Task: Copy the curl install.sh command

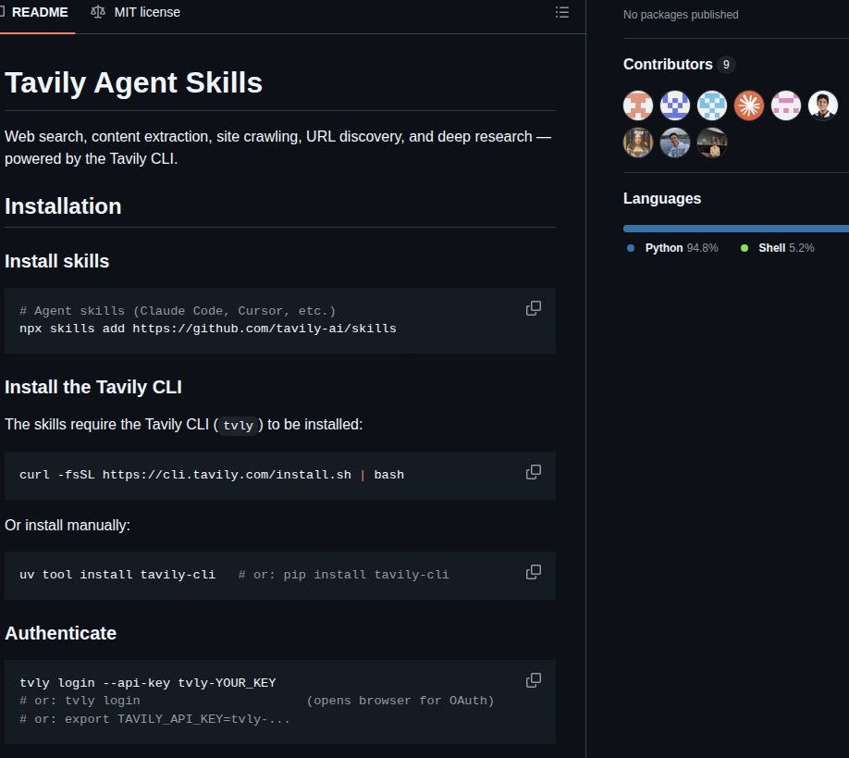Action: (x=534, y=472)
